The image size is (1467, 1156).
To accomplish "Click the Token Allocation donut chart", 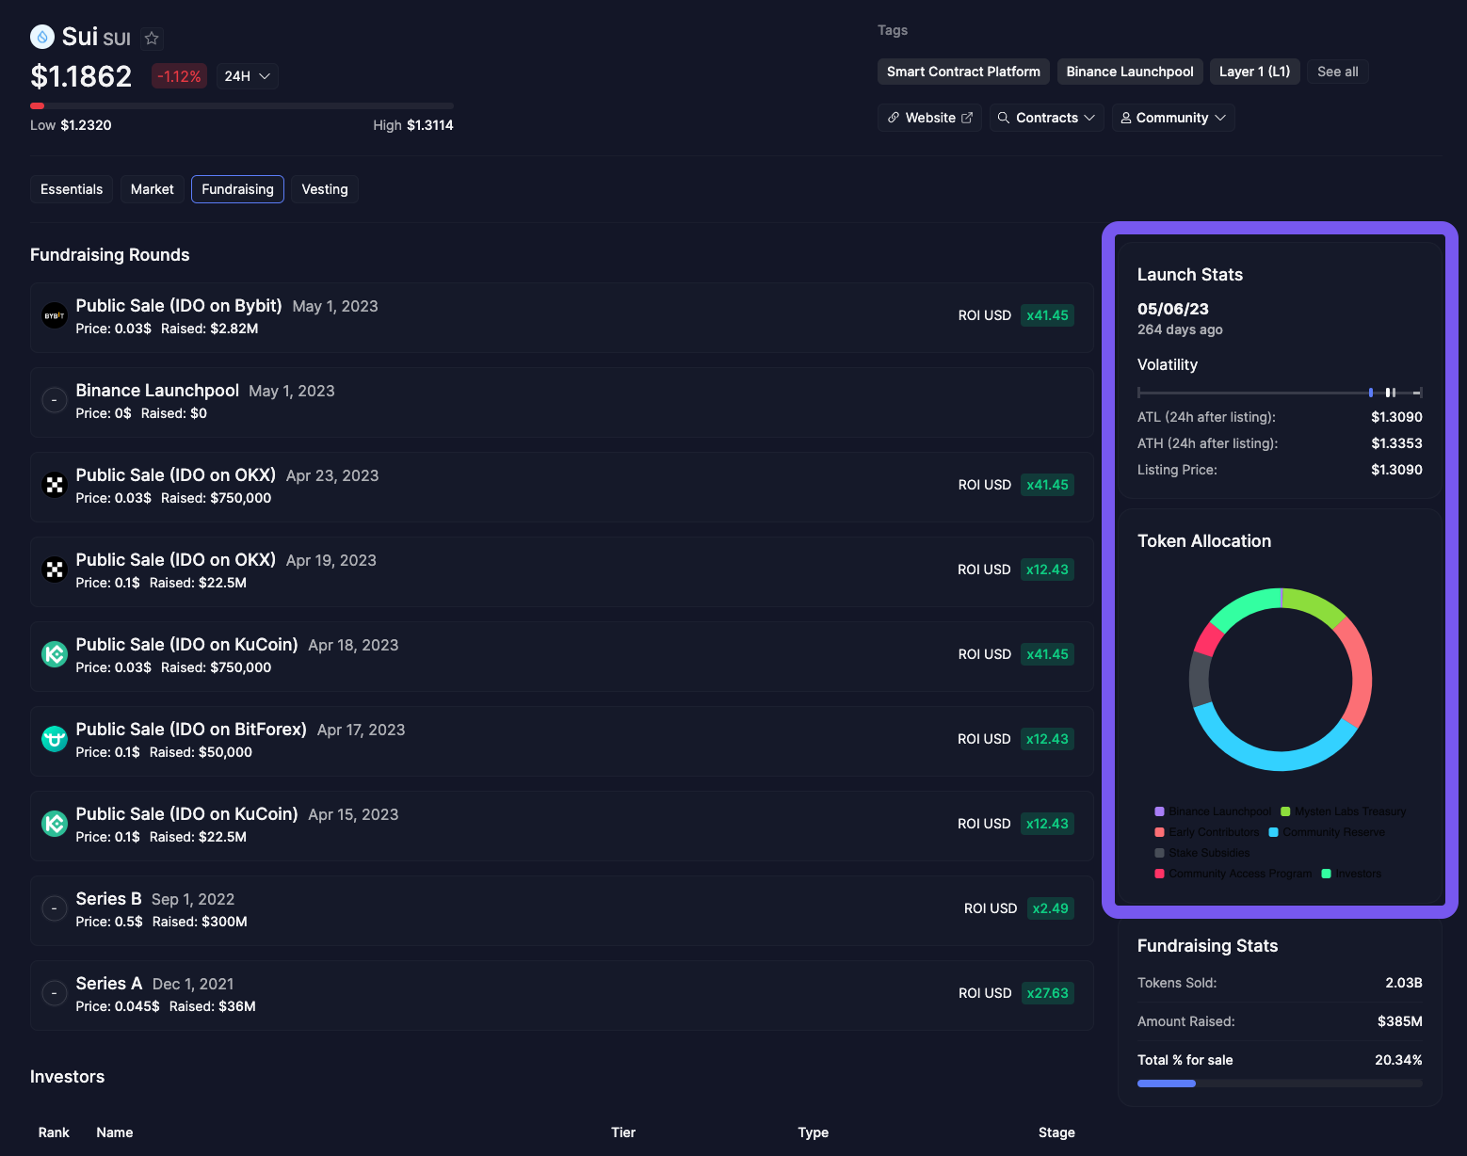I will (x=1280, y=679).
